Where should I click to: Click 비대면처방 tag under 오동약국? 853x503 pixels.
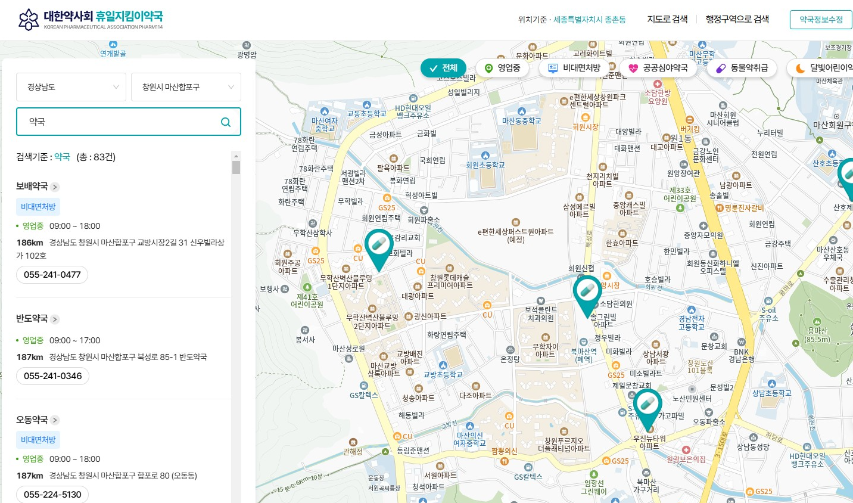(x=38, y=440)
